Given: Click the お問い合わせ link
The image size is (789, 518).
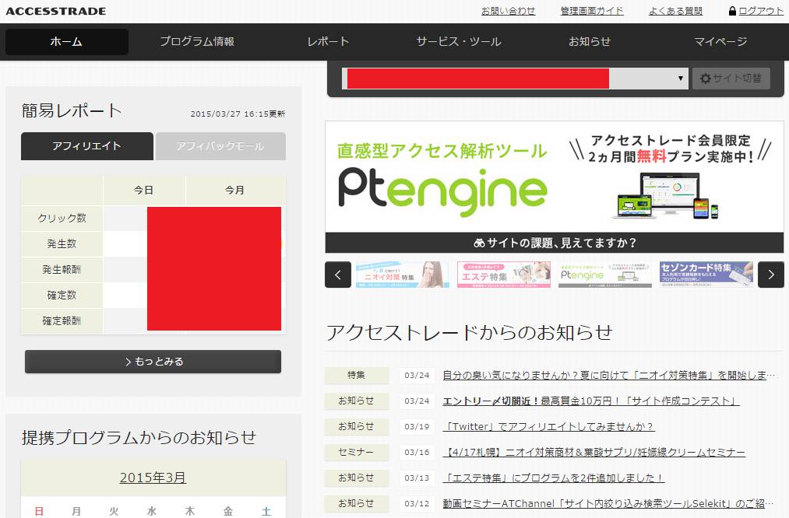Looking at the screenshot, I should pos(509,11).
